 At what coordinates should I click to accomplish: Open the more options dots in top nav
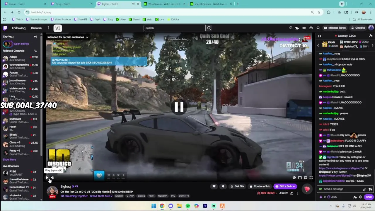pyautogui.click(x=48, y=28)
